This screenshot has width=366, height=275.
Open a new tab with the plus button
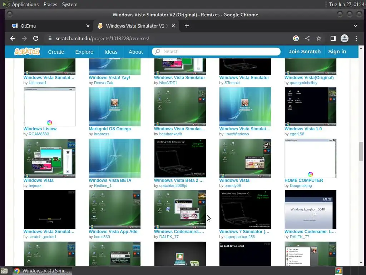[187, 26]
